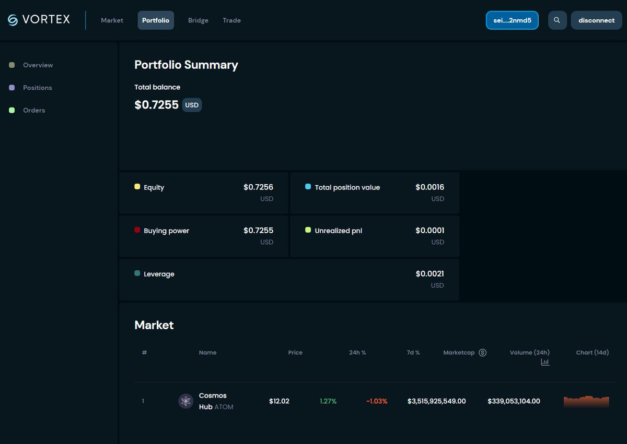Click the Chart (14d) column header
This screenshot has height=444, width=627.
(593, 353)
